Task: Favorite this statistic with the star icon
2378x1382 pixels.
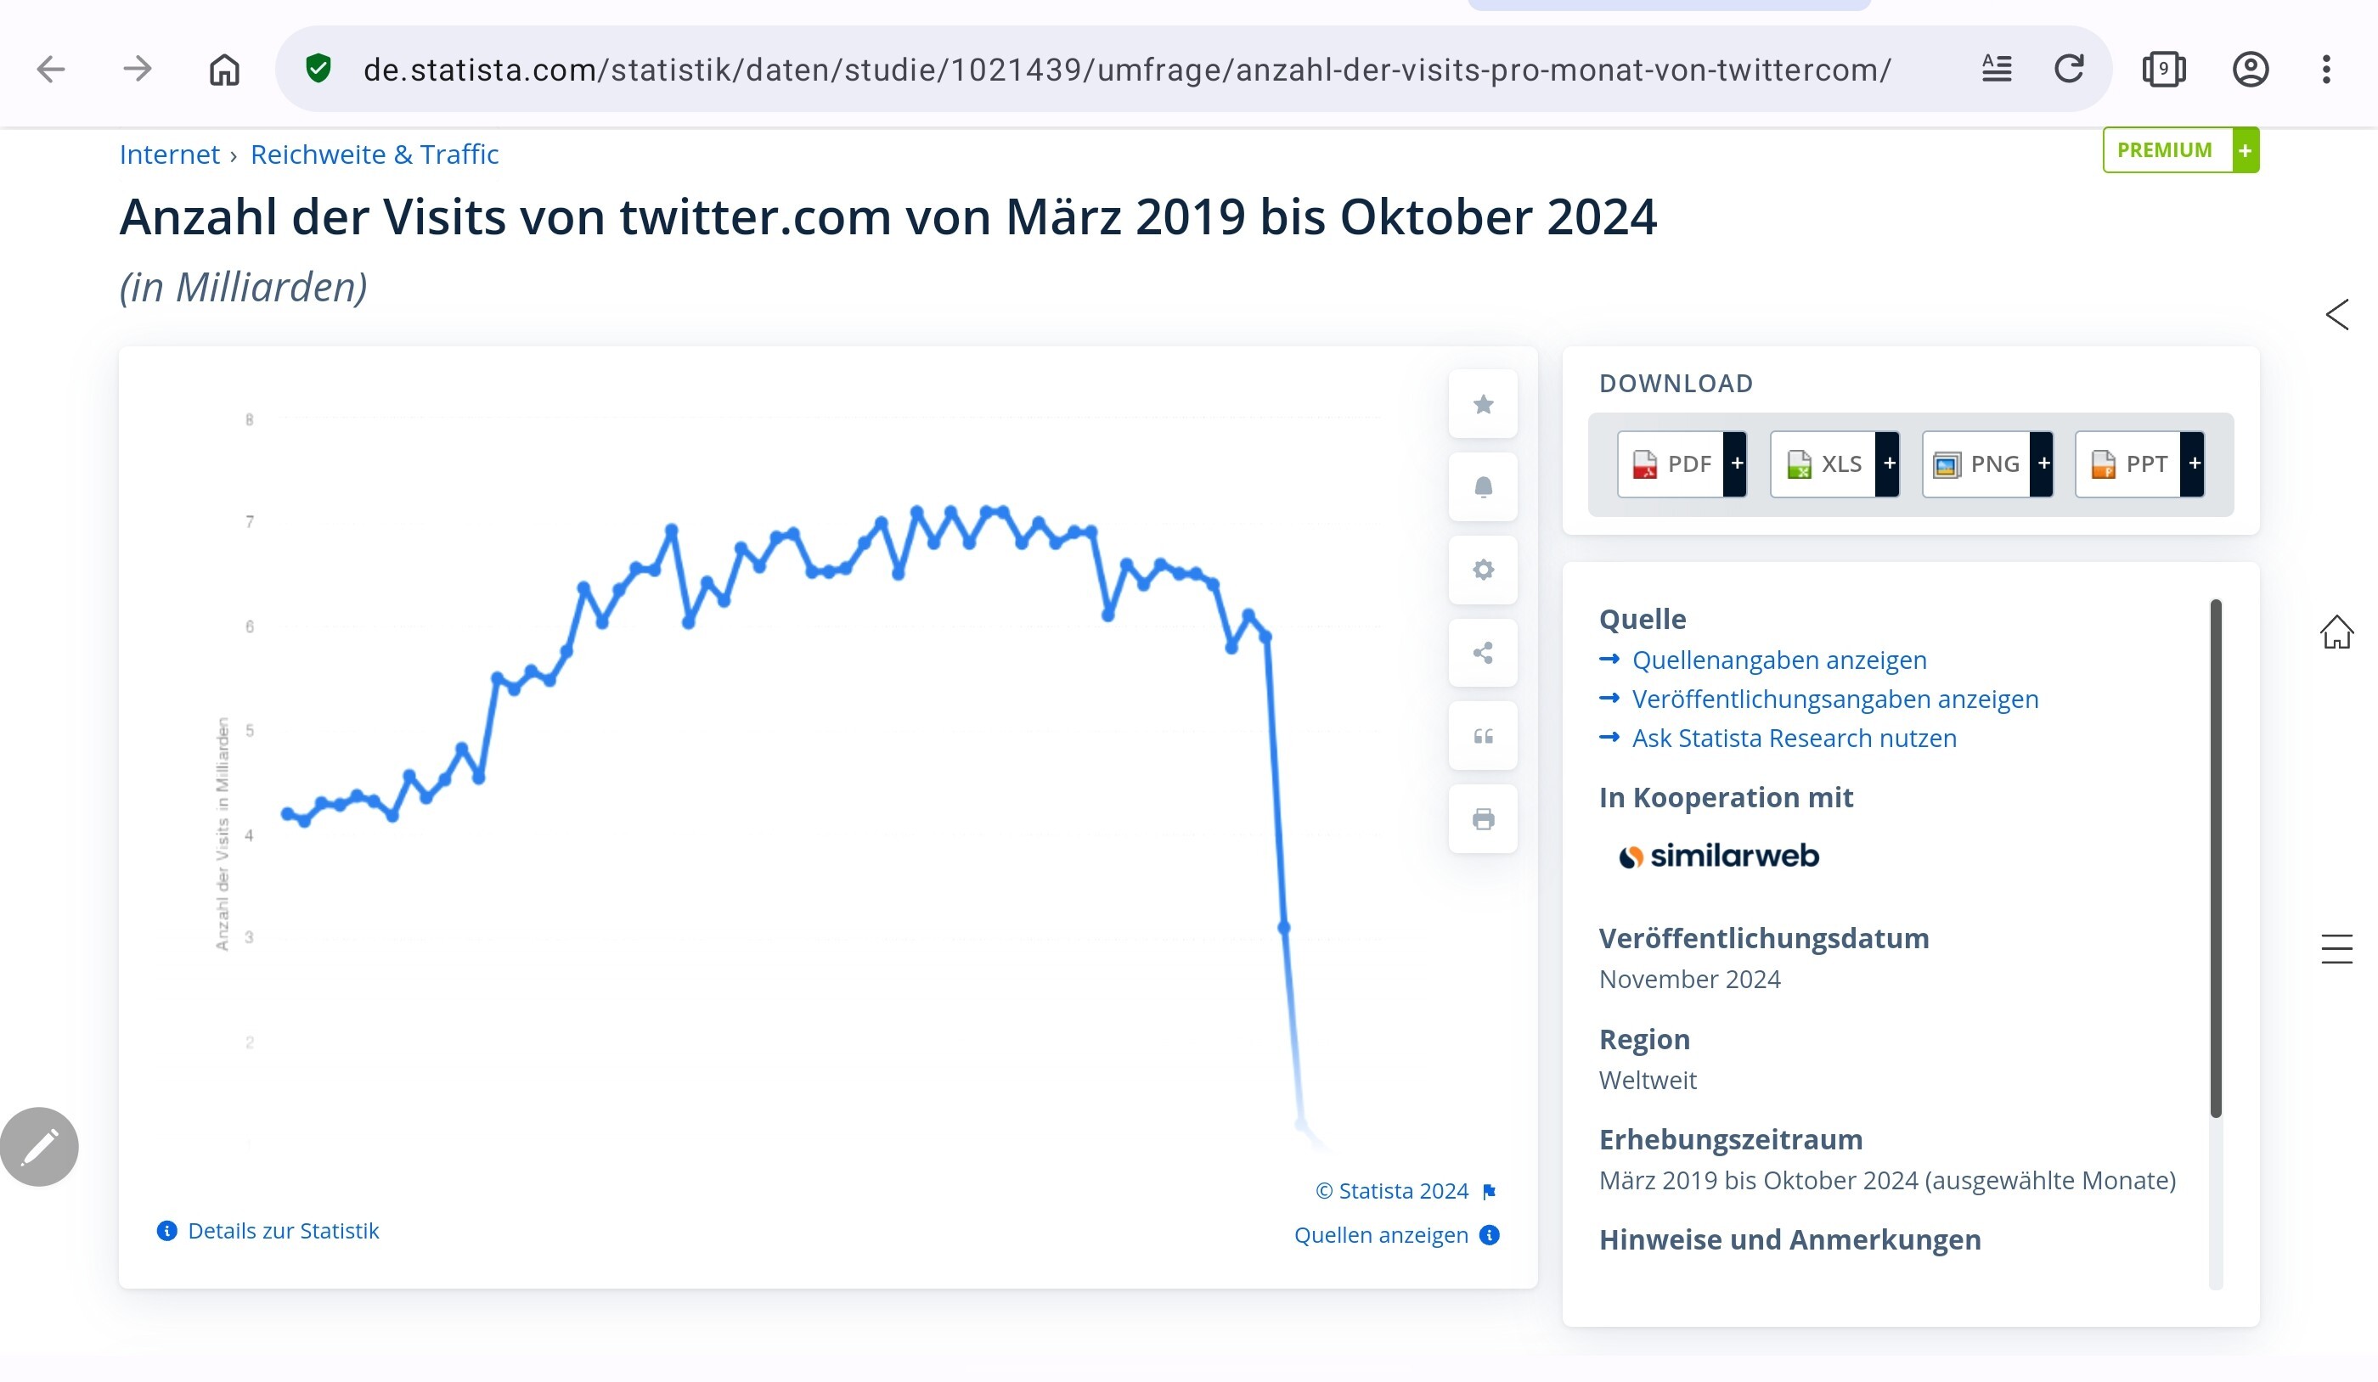Action: [1483, 404]
